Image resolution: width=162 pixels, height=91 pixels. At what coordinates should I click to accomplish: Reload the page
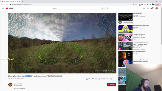(x=7, y=5)
